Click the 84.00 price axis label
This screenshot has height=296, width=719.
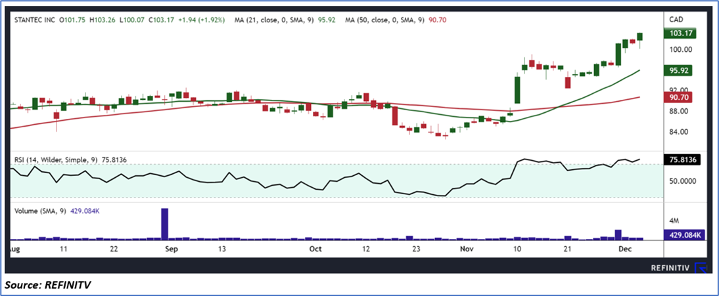click(x=680, y=132)
